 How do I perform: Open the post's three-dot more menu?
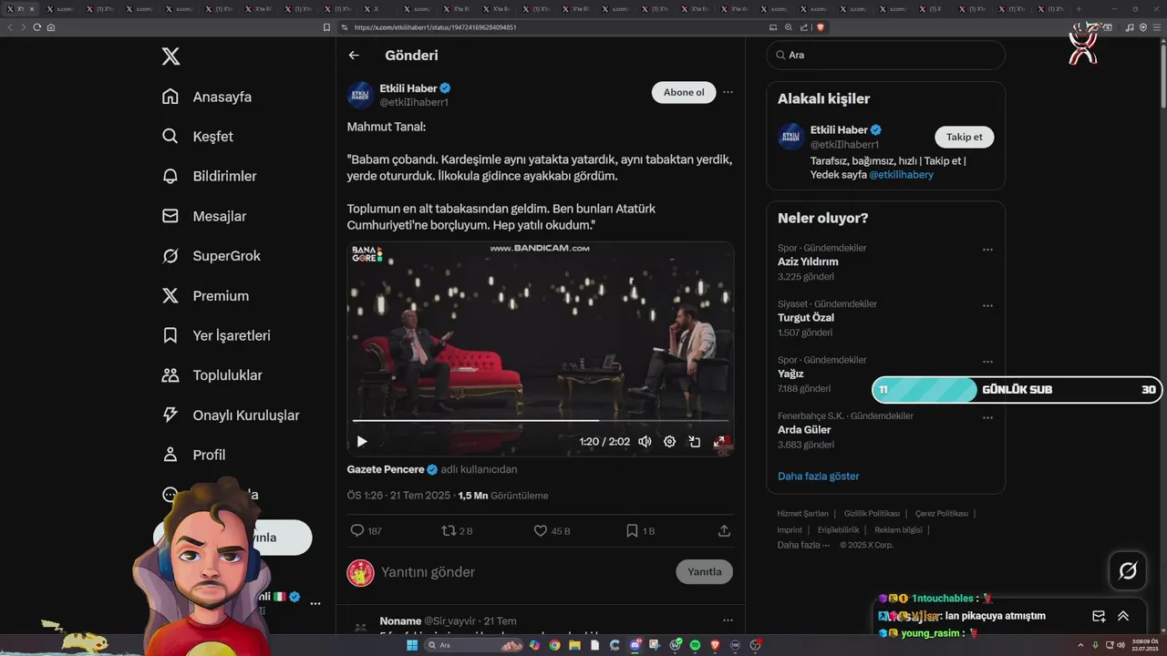click(x=728, y=92)
